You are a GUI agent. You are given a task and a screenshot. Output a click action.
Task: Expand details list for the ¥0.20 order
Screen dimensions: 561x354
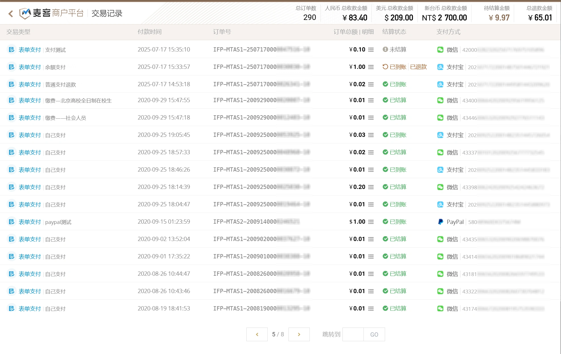coord(371,187)
